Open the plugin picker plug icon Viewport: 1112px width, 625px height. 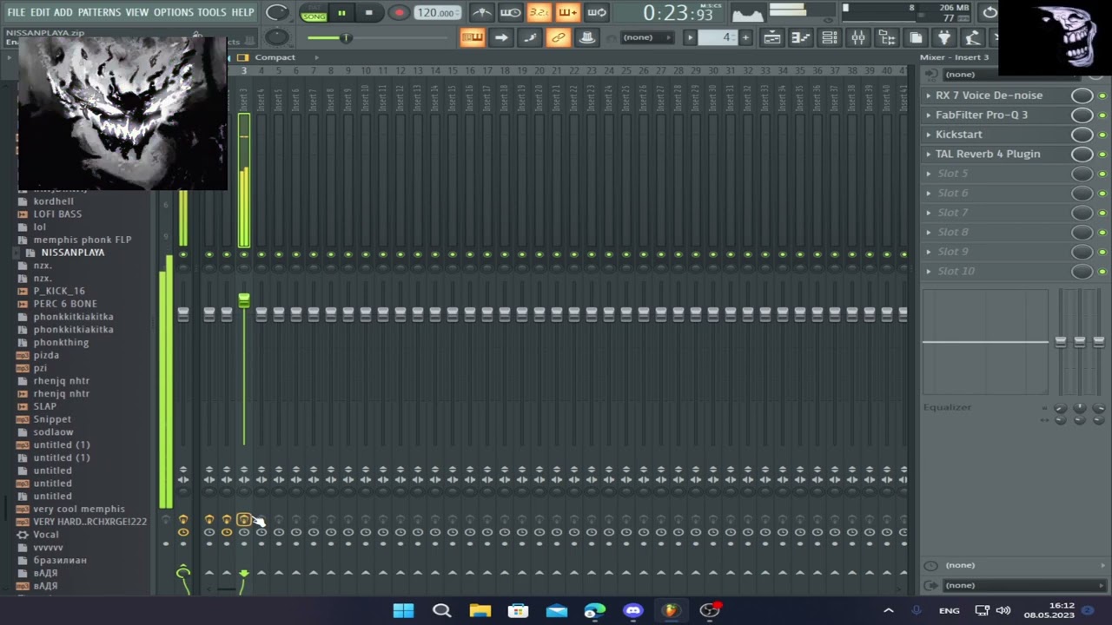tap(944, 37)
